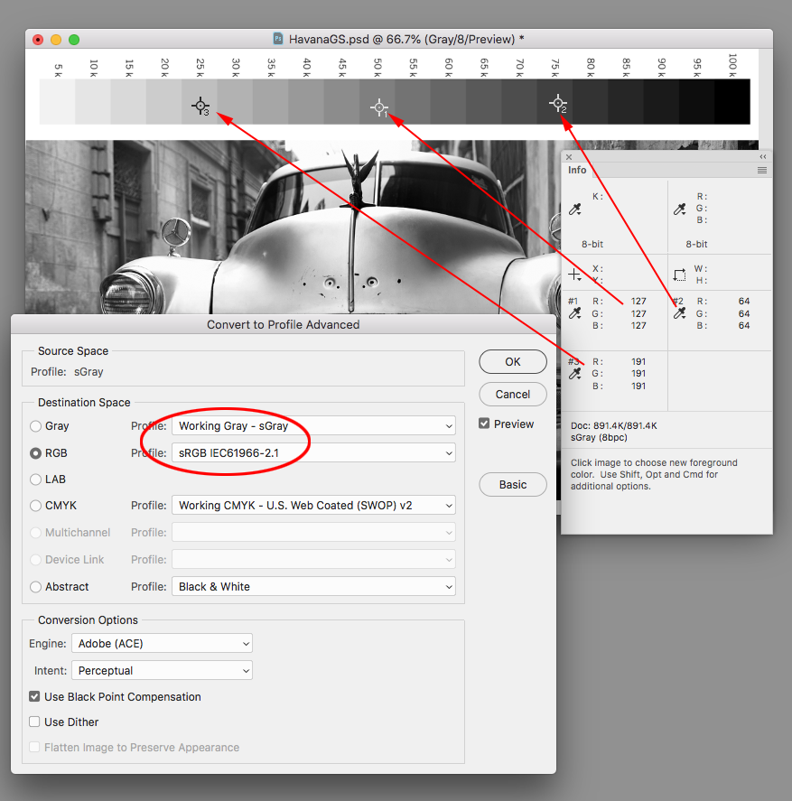The width and height of the screenshot is (792, 801).
Task: Click the RGB readout eyedropper in Info panel
Action: tap(679, 210)
